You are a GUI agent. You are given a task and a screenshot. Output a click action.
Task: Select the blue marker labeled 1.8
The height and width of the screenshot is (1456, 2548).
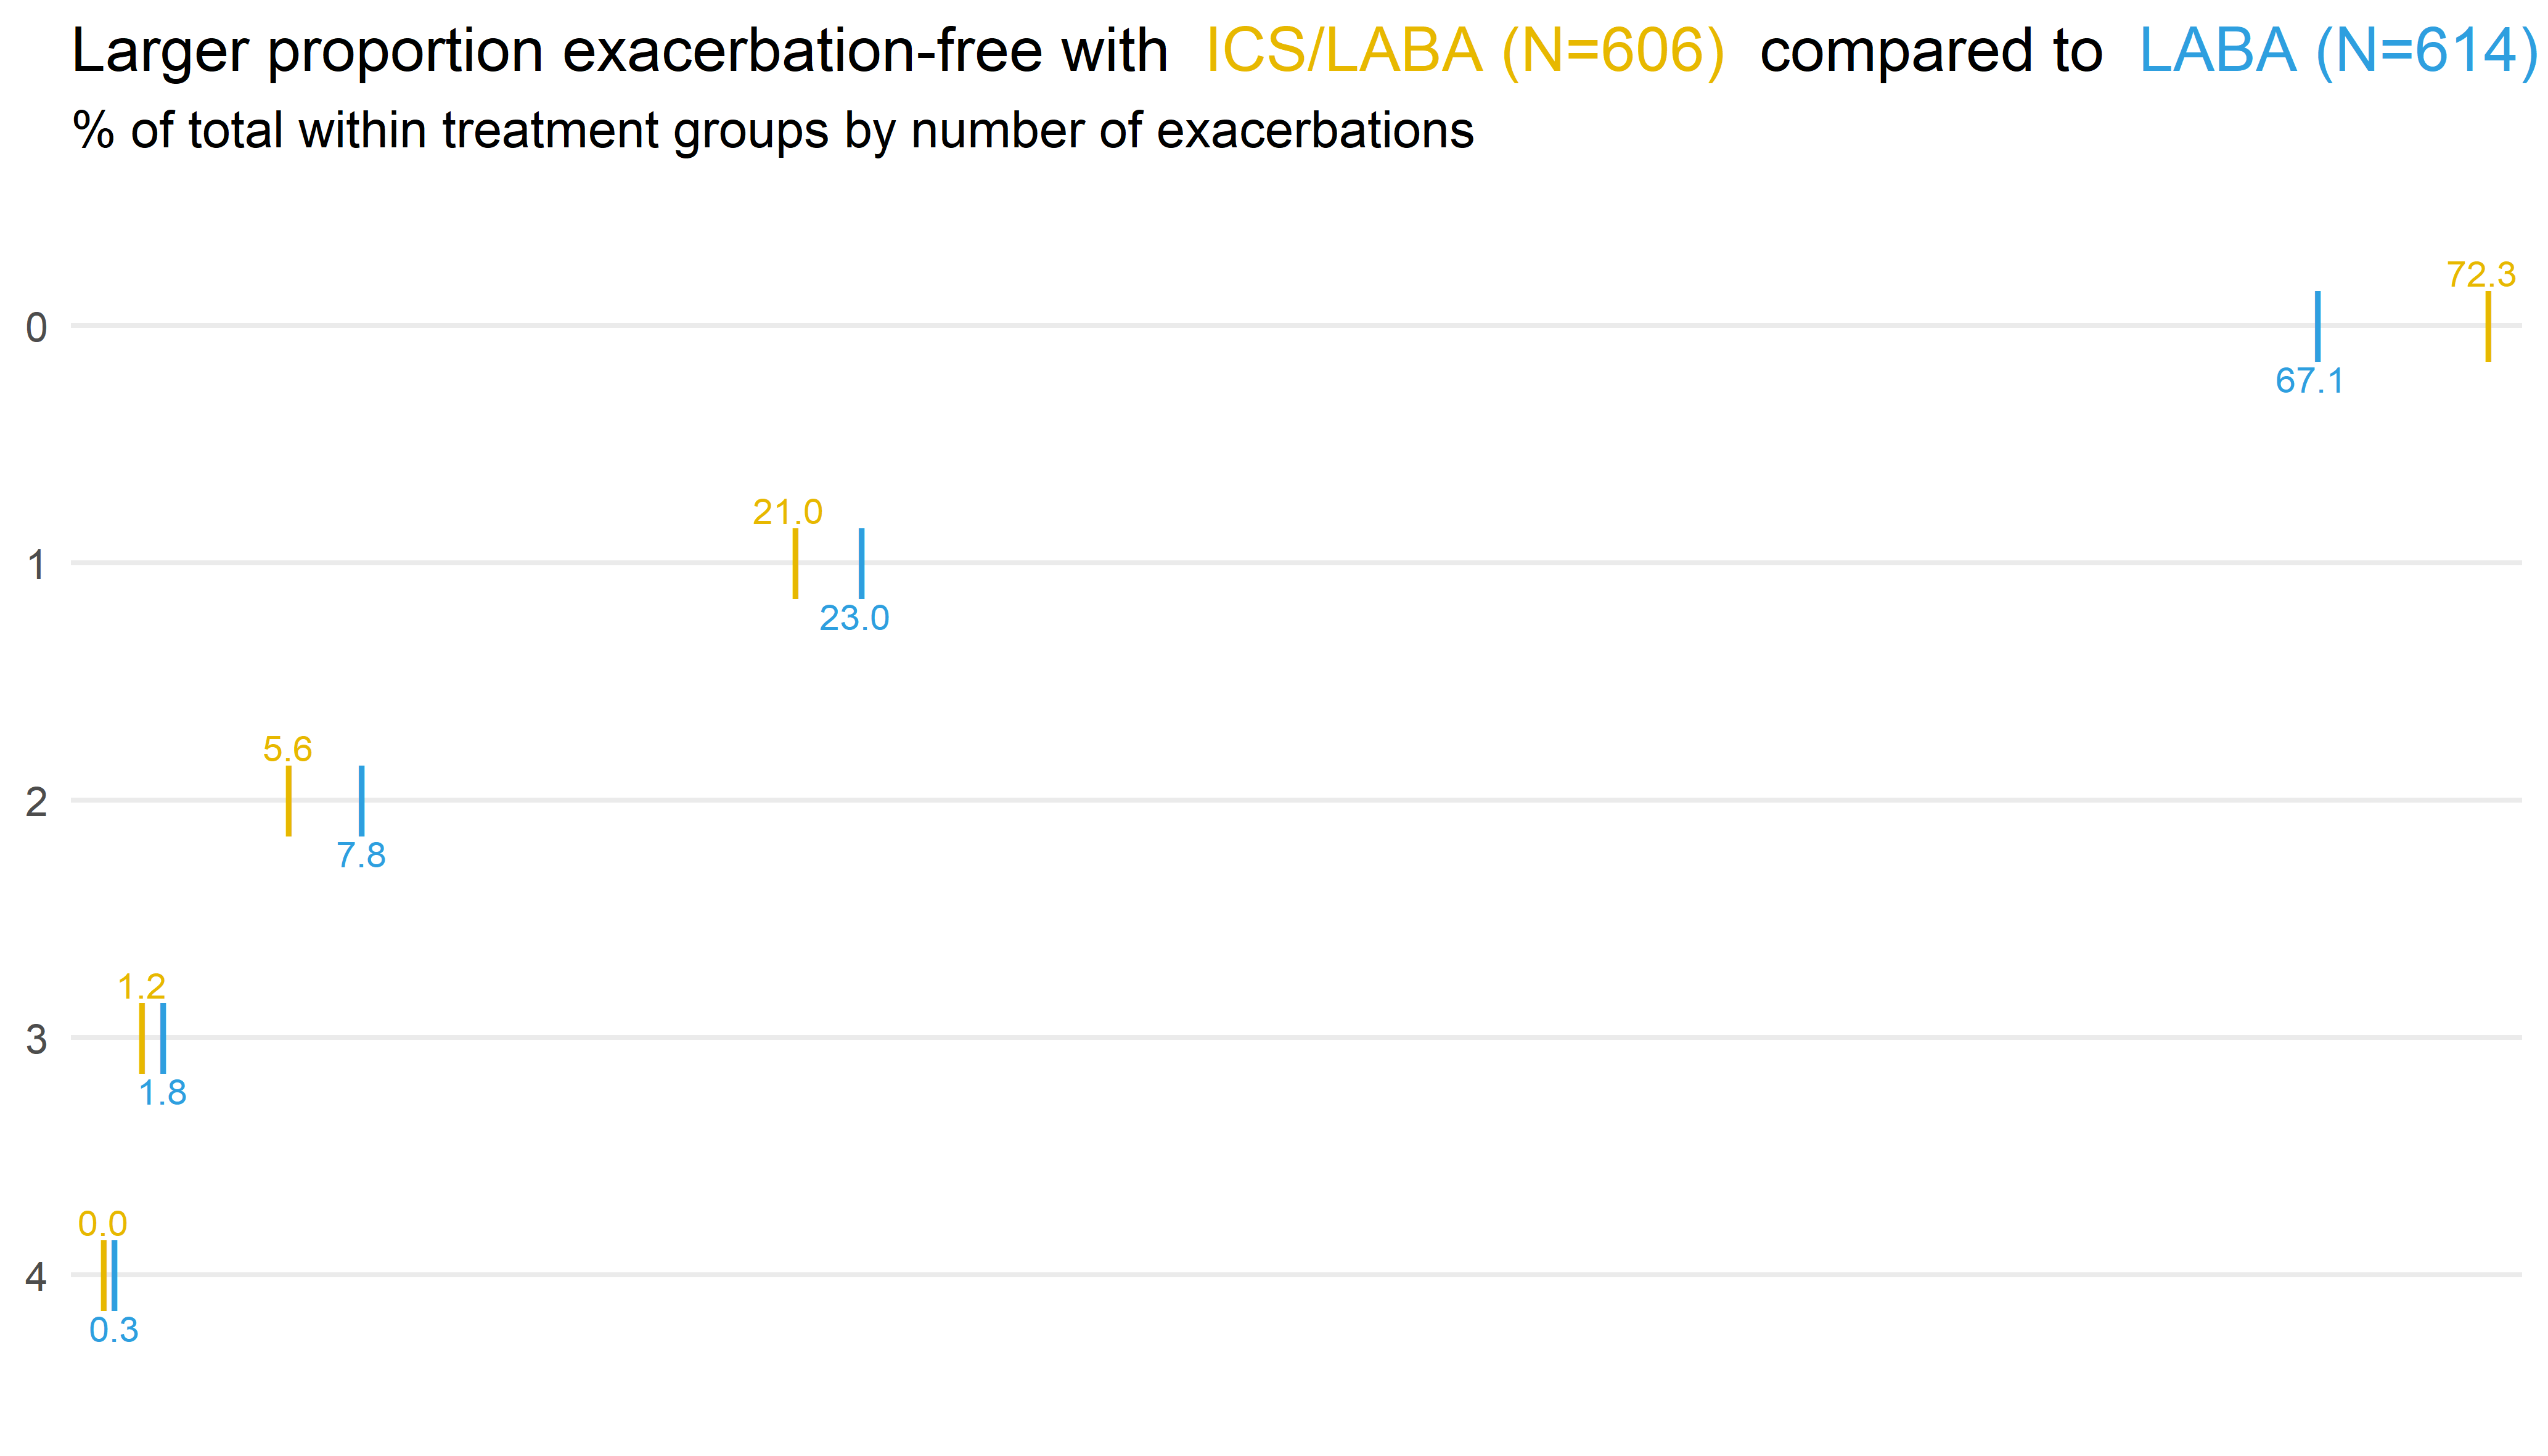pos(163,1038)
